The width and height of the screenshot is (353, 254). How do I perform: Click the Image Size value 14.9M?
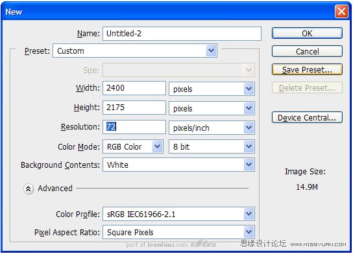(307, 187)
